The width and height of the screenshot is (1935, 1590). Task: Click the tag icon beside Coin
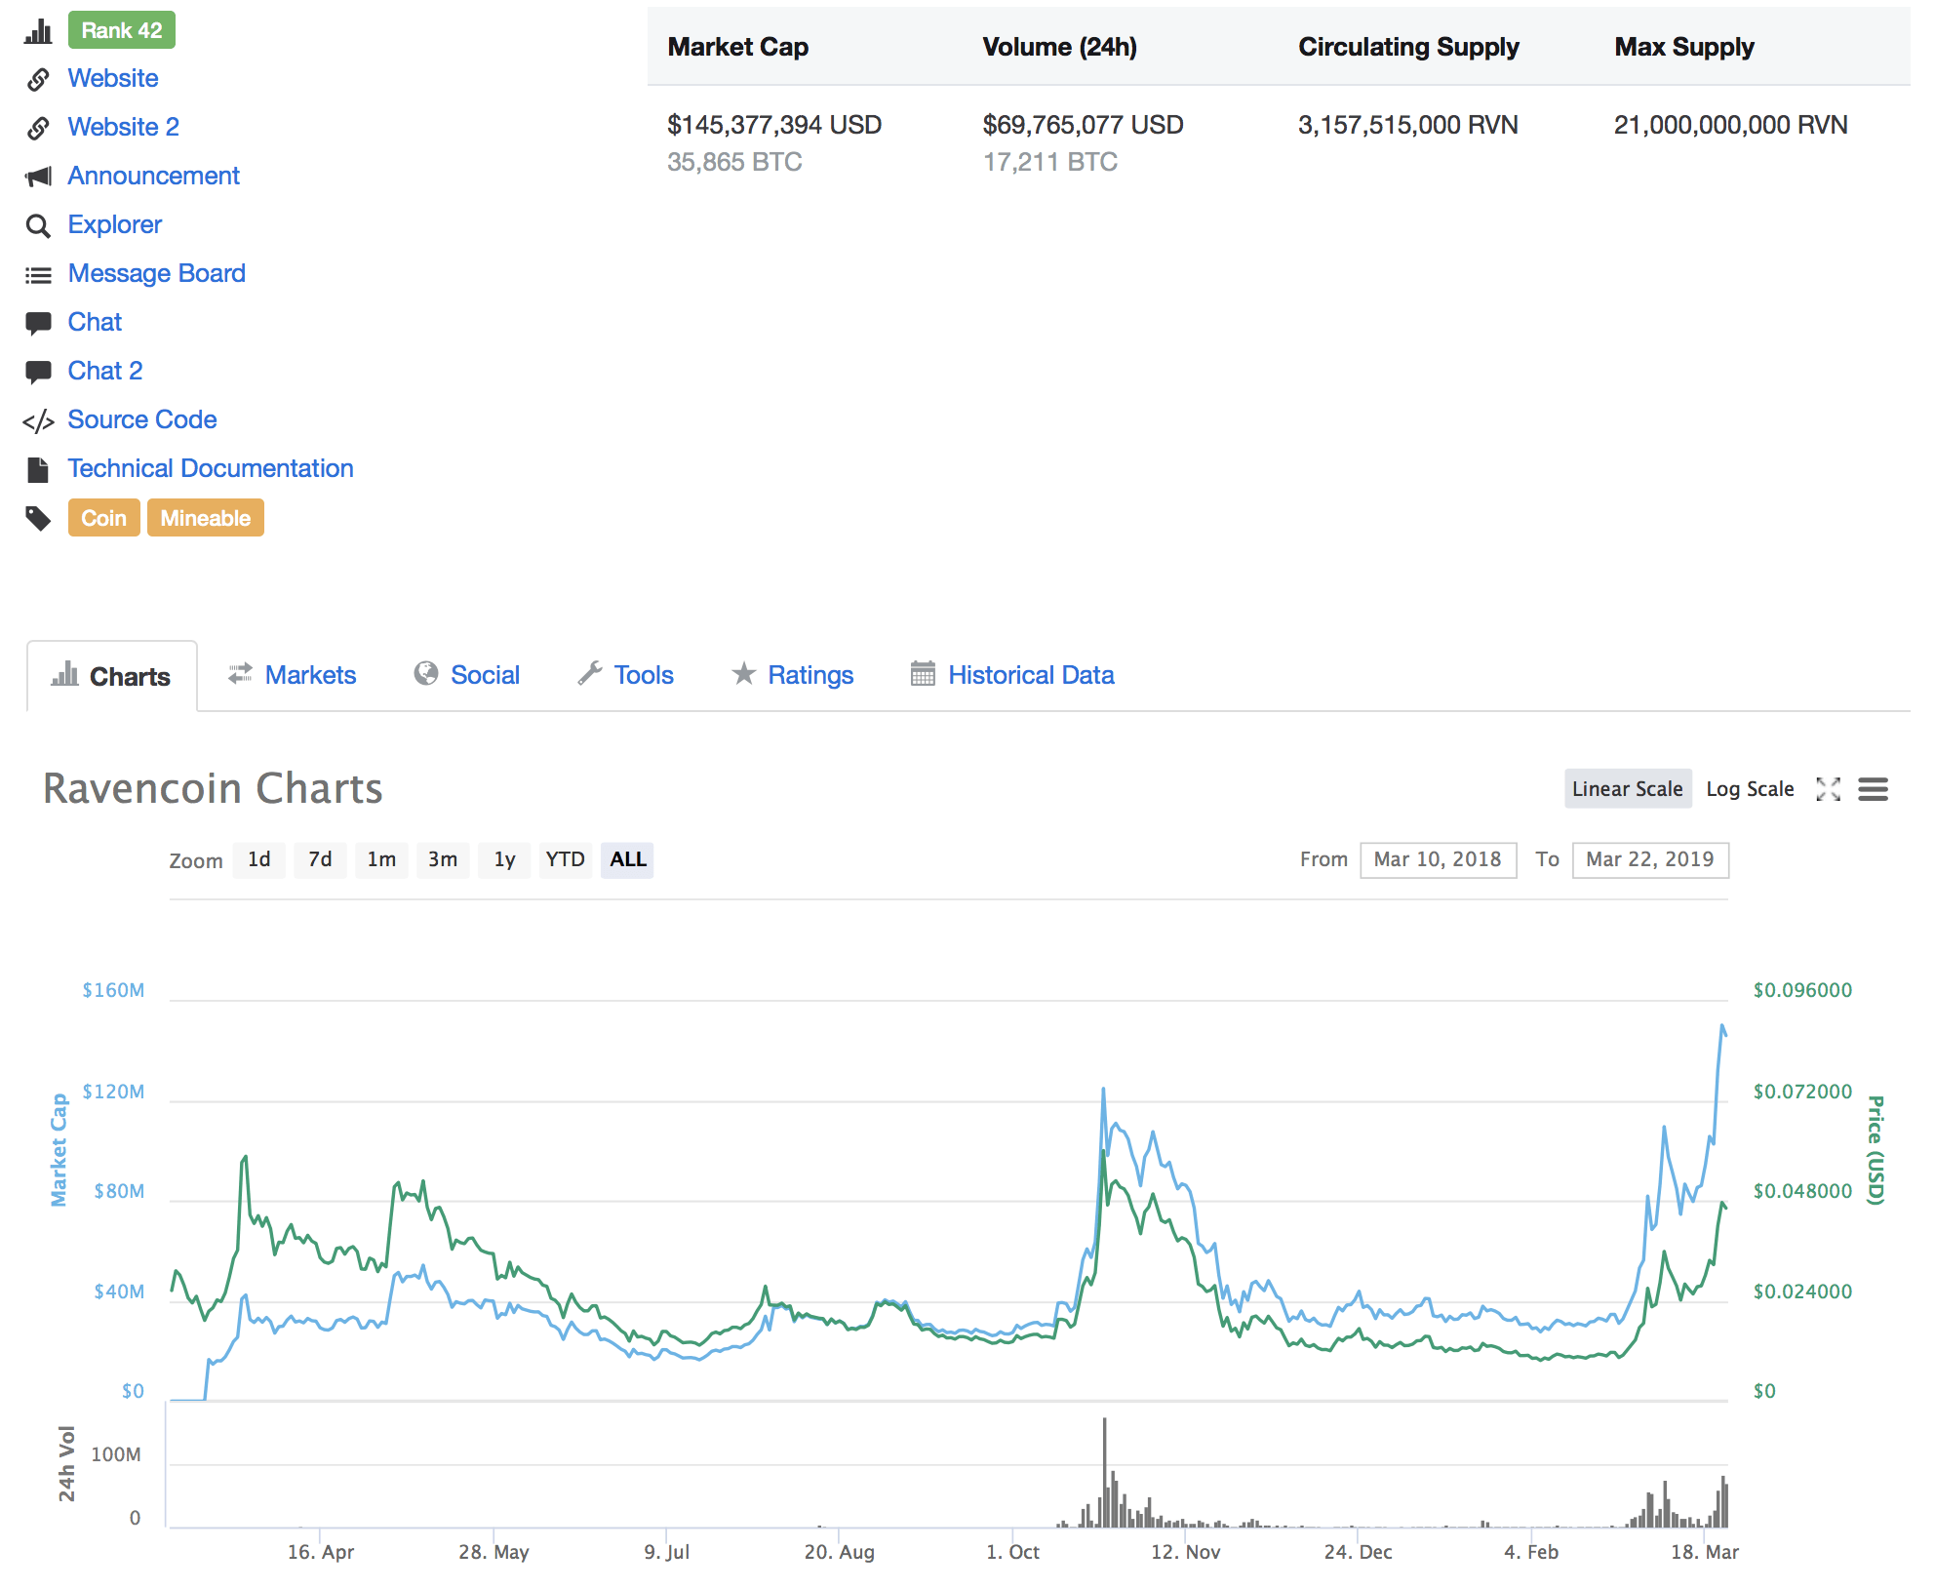pos(38,519)
